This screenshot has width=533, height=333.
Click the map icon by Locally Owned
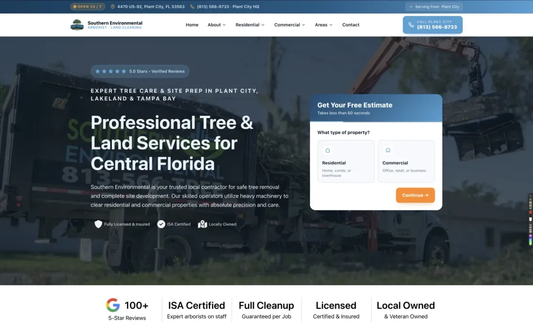pyautogui.click(x=203, y=224)
